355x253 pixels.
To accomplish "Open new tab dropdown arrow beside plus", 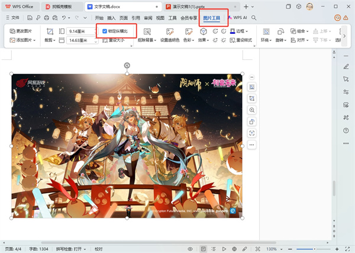I will point(253,7).
